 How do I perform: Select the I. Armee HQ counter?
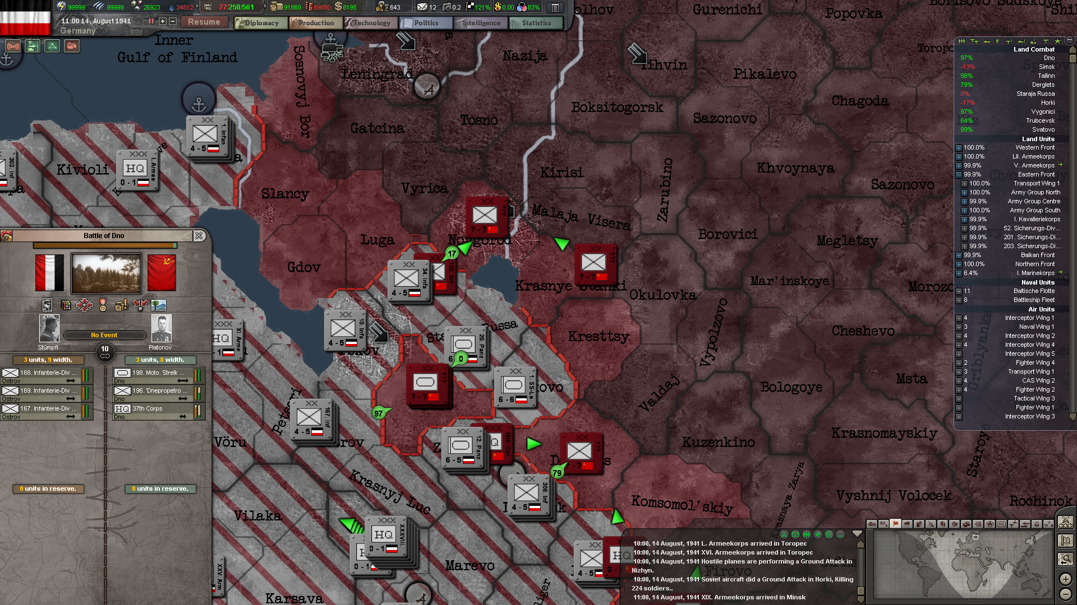136,169
